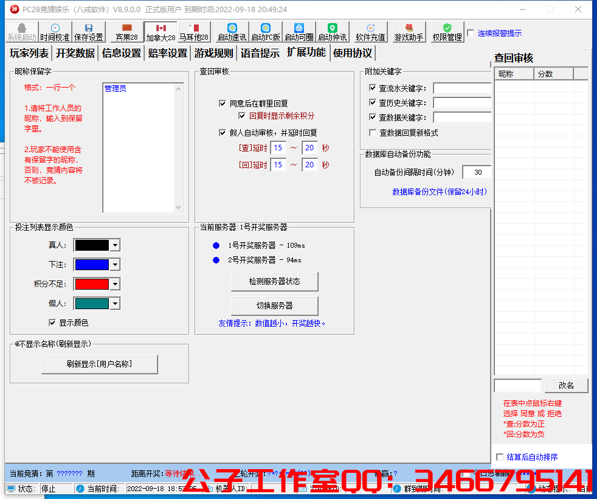
Task: Click the 分数 column header
Action: pos(554,74)
